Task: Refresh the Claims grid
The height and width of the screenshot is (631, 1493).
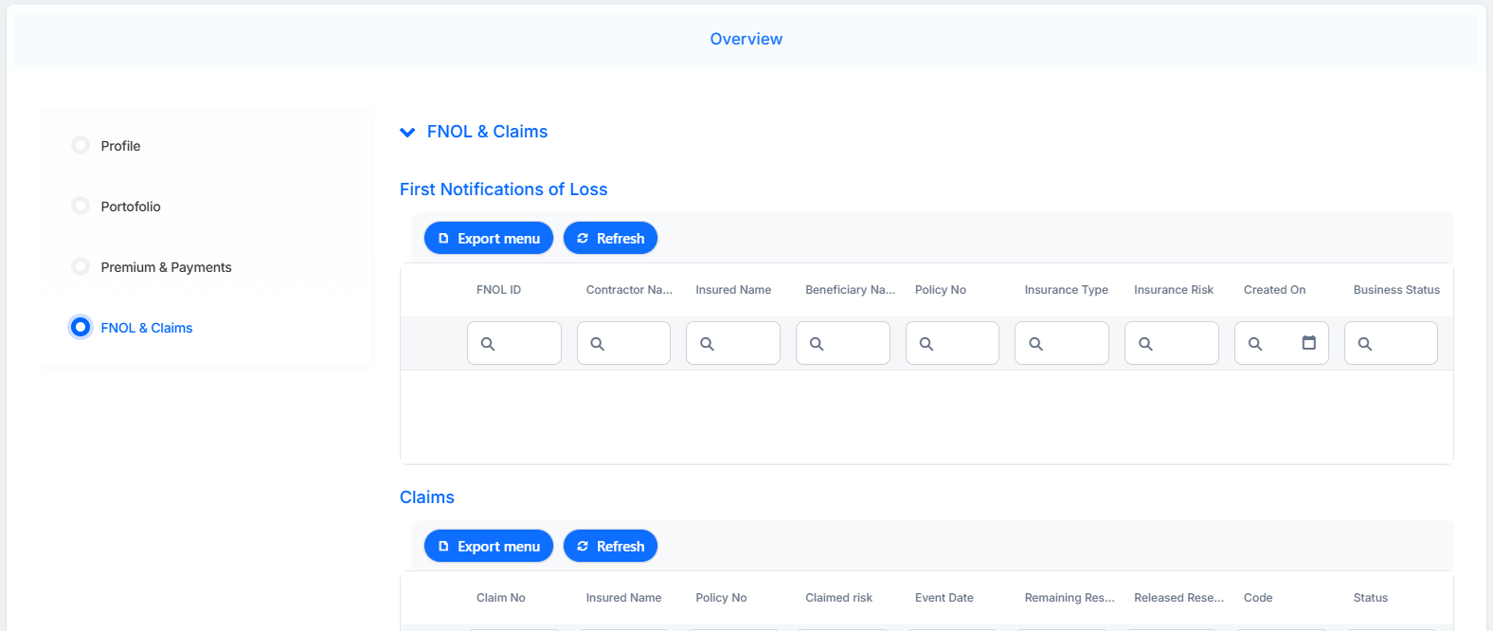Action: pyautogui.click(x=610, y=546)
